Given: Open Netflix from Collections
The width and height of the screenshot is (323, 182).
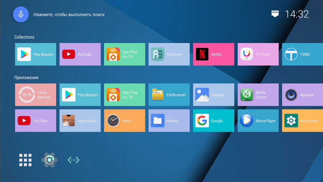Looking at the screenshot, I should tap(214, 54).
